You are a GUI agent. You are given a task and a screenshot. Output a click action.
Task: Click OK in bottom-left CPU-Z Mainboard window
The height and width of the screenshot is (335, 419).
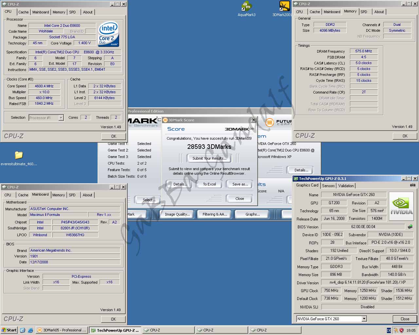click(x=113, y=319)
